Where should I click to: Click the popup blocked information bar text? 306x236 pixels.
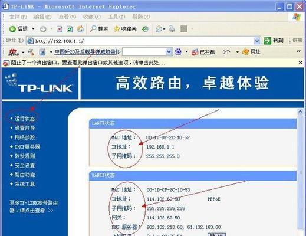click(88, 63)
